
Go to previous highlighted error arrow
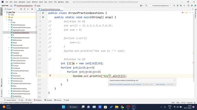coord(190,13)
